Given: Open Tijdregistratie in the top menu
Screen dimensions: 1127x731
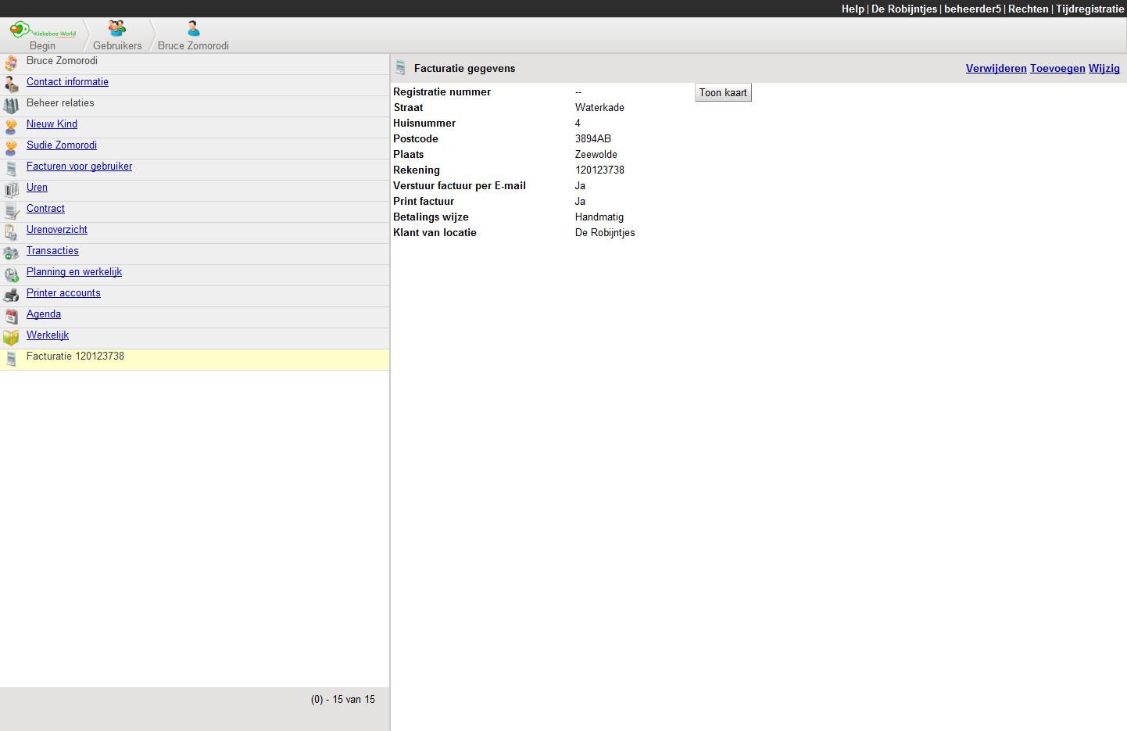Looking at the screenshot, I should pos(1089,9).
